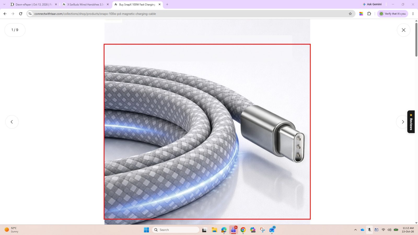Reload the current page
Image resolution: width=418 pixels, height=235 pixels.
[21, 14]
